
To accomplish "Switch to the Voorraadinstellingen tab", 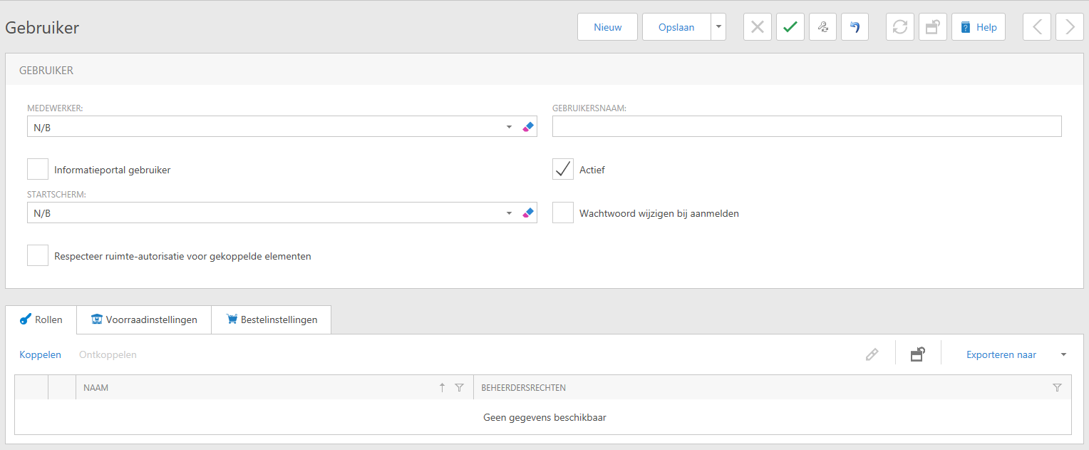I will [x=144, y=319].
